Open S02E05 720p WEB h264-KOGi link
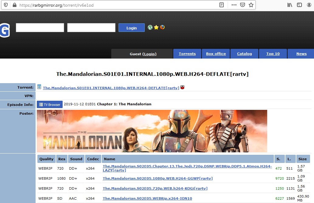Image resolution: width=314 pixels, height=203 pixels. pyautogui.click(x=155, y=188)
